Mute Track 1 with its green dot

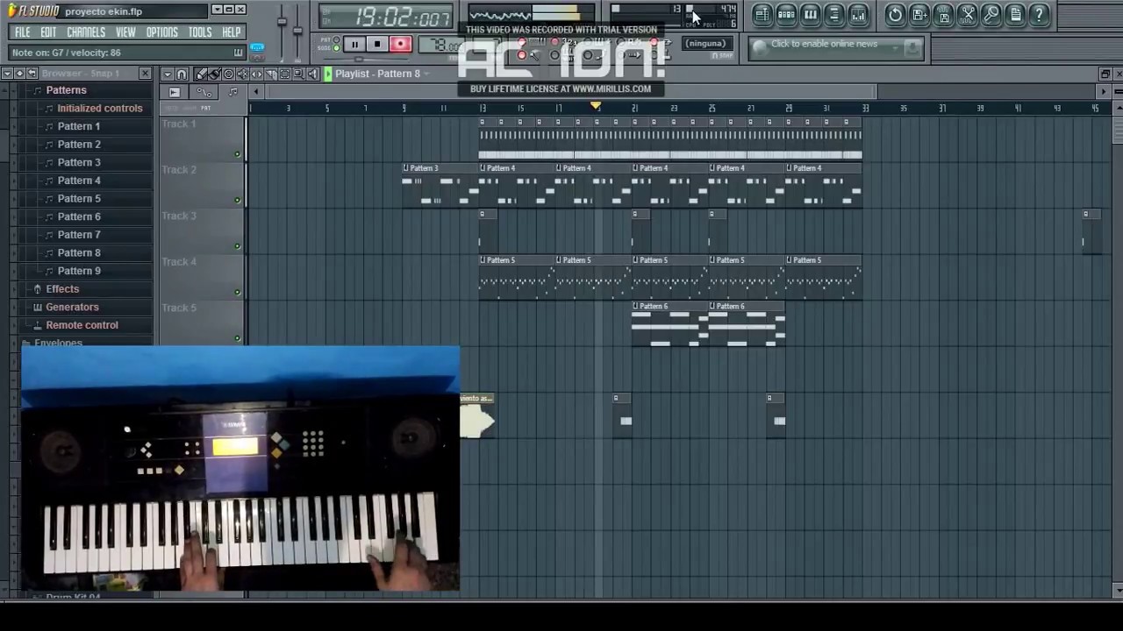237,154
